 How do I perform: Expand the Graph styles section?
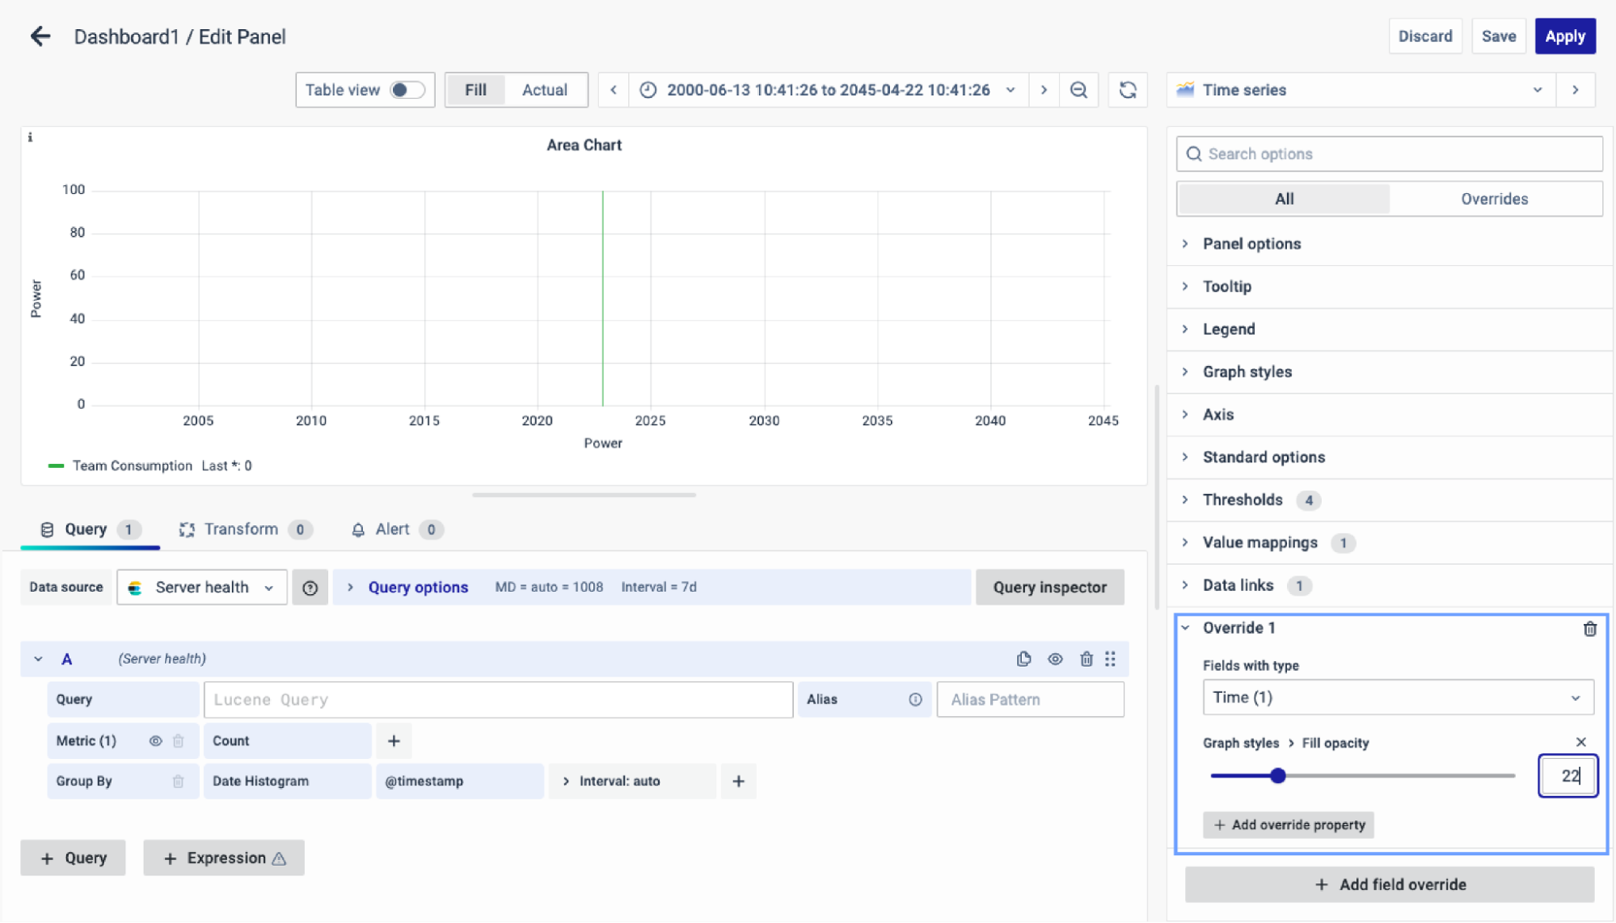tap(1247, 372)
